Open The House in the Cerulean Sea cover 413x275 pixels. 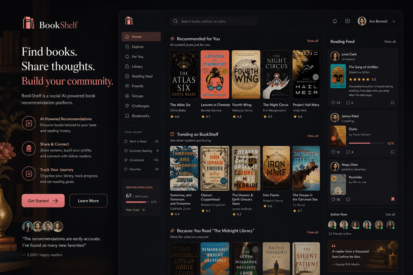(306, 168)
